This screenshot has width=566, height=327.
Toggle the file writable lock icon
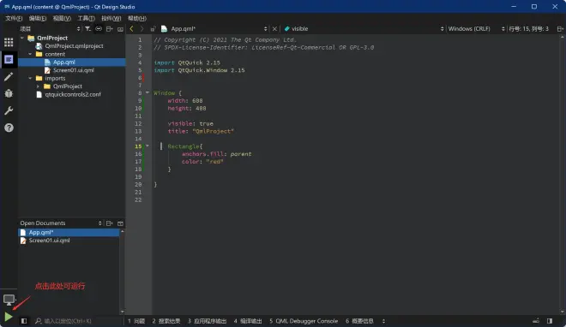[x=153, y=28]
